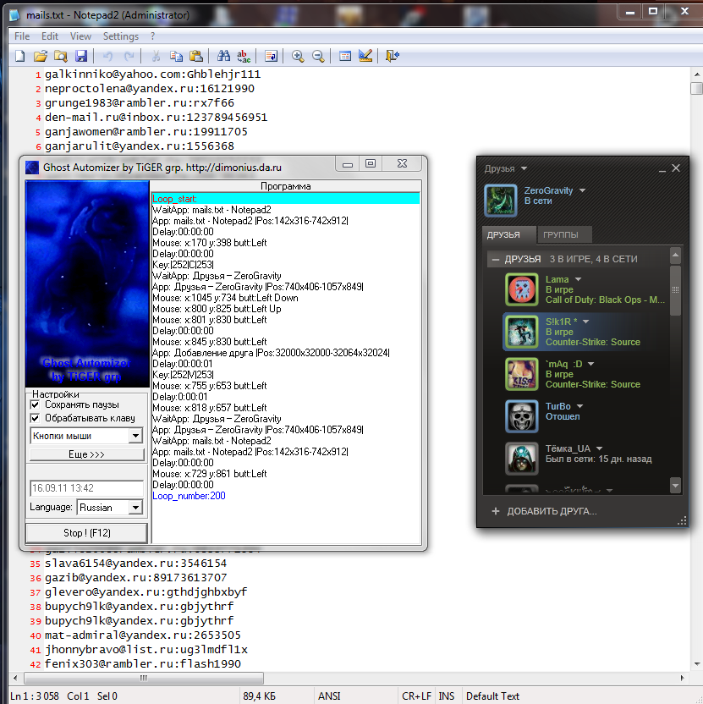703x704 pixels.
Task: Select the Loop_number:200 line
Action: click(x=189, y=496)
